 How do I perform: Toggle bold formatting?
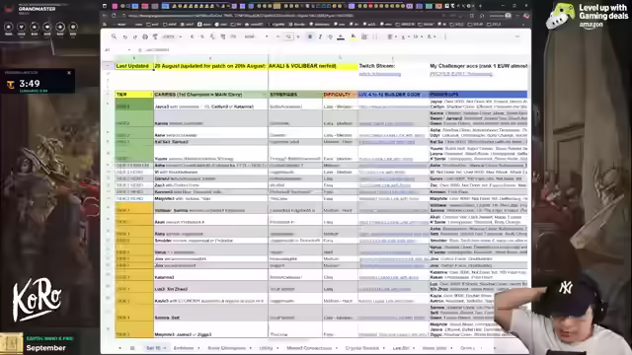point(310,36)
